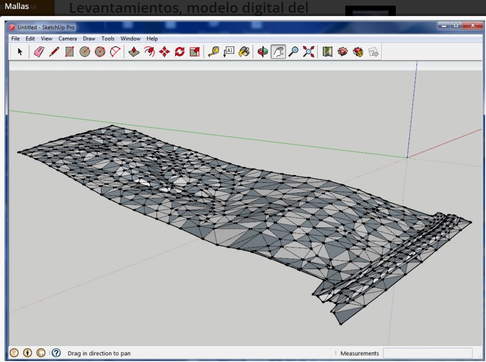Click Zoom Extents in toolbar
The height and width of the screenshot is (362, 486).
308,52
